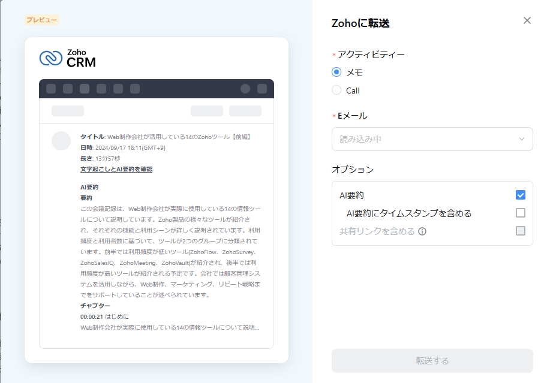Select the メモ activity radio button

coord(336,72)
